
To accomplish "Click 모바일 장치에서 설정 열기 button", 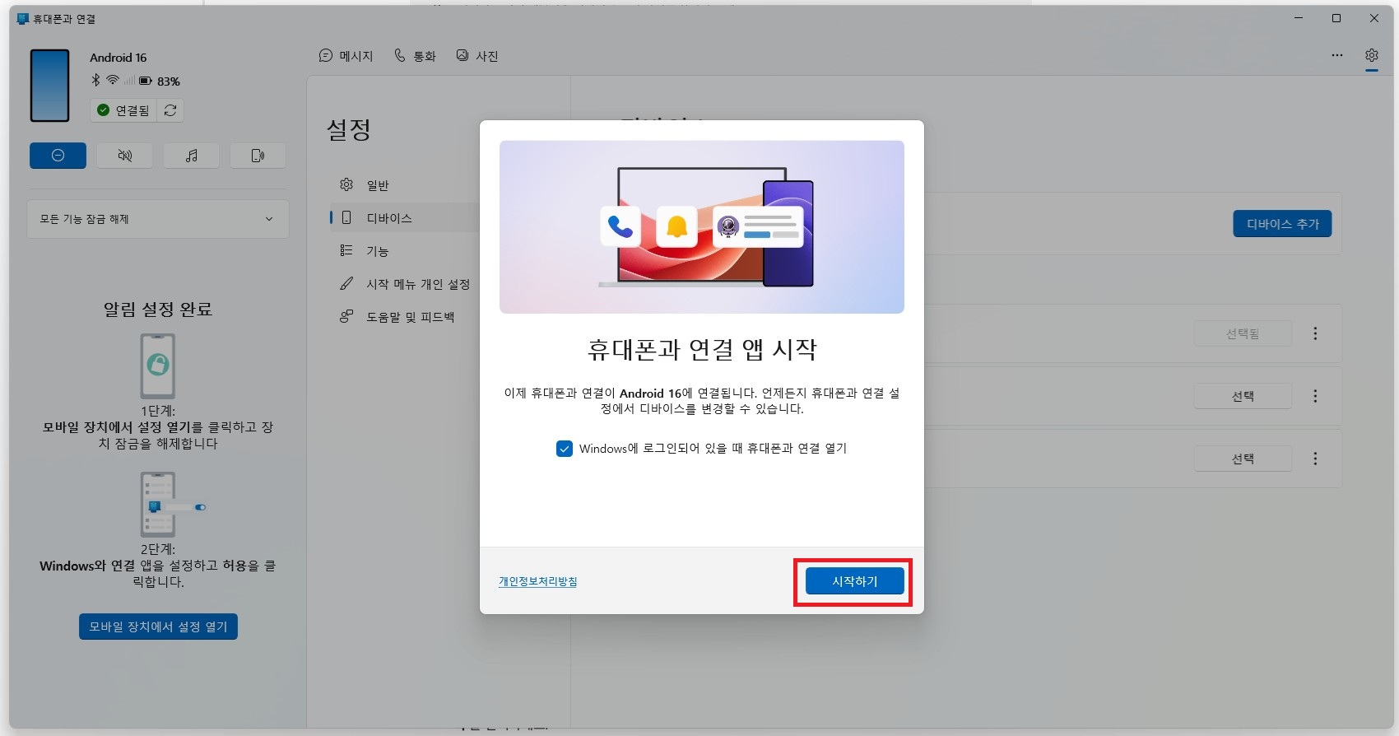I will click(158, 627).
